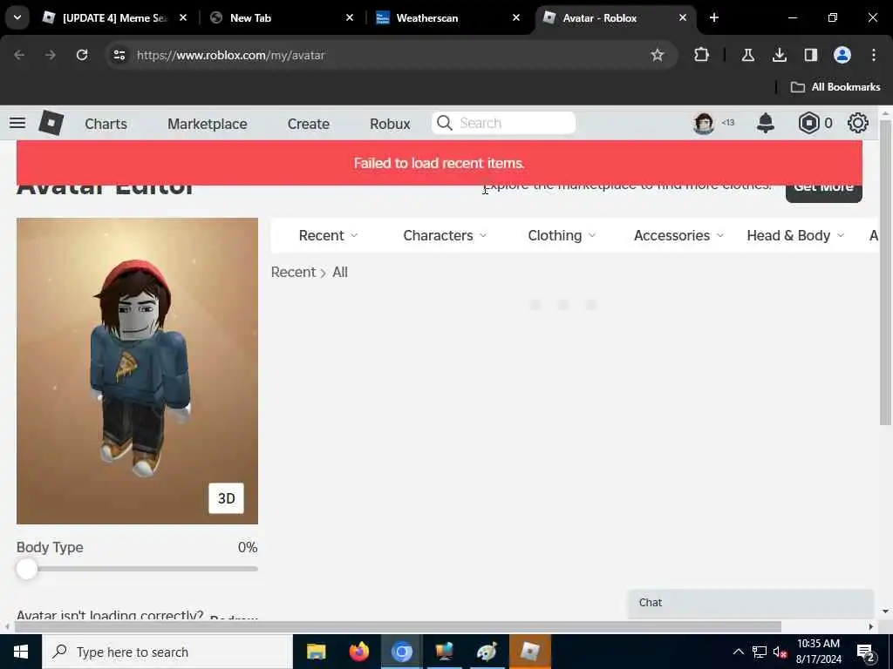Image resolution: width=893 pixels, height=669 pixels.
Task: Open the Marketplace page
Action: click(208, 124)
